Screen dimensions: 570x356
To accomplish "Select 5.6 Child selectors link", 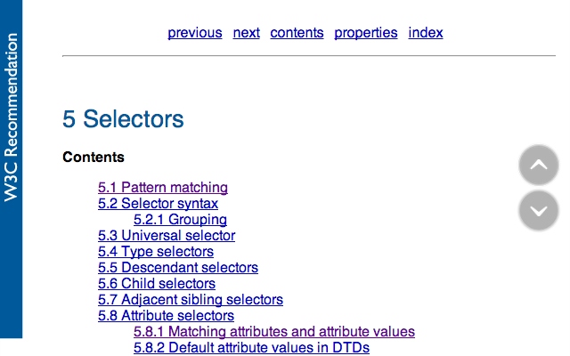I will tap(157, 284).
